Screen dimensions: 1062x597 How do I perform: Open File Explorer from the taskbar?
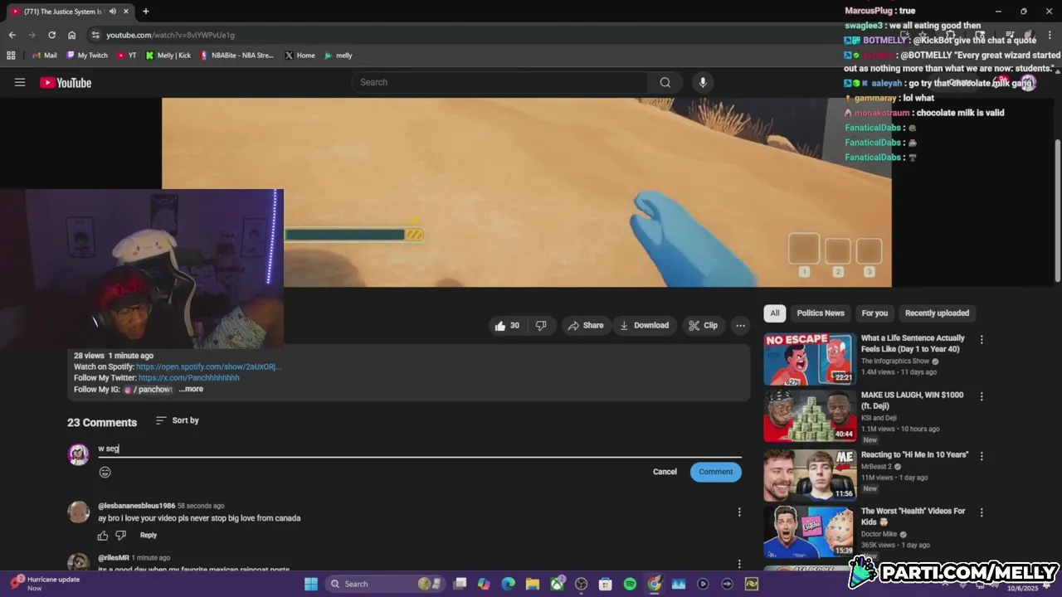pos(533,584)
